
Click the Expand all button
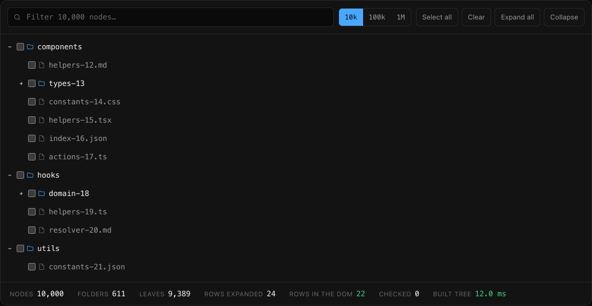(x=517, y=17)
